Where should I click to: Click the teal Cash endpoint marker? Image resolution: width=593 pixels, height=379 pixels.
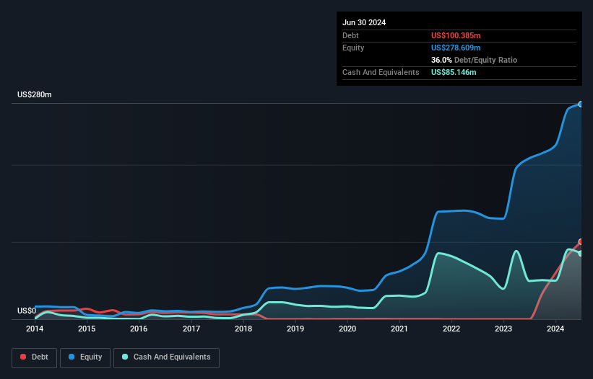pyautogui.click(x=581, y=254)
